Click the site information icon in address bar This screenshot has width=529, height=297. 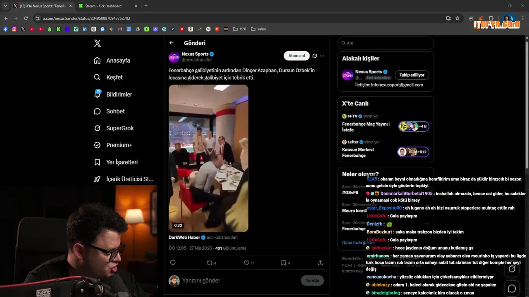point(38,18)
